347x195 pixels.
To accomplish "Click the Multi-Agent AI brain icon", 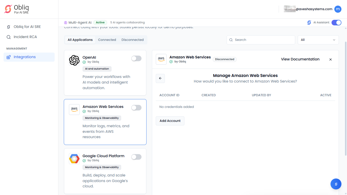I will click(66, 23).
